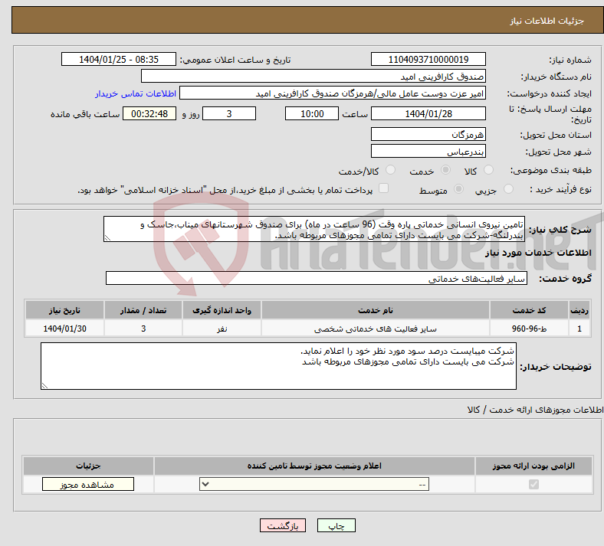The width and height of the screenshot is (604, 546).
Task: Click the remaining time field 00:32:48
Action: (149, 113)
